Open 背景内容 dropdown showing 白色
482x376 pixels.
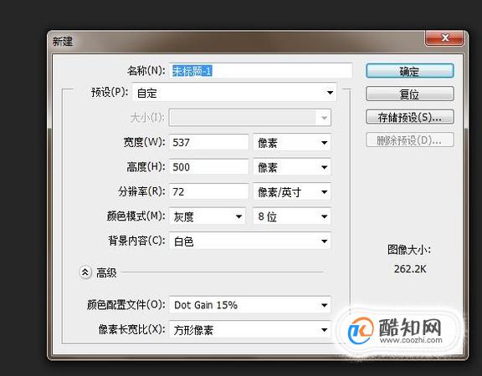[x=250, y=241]
